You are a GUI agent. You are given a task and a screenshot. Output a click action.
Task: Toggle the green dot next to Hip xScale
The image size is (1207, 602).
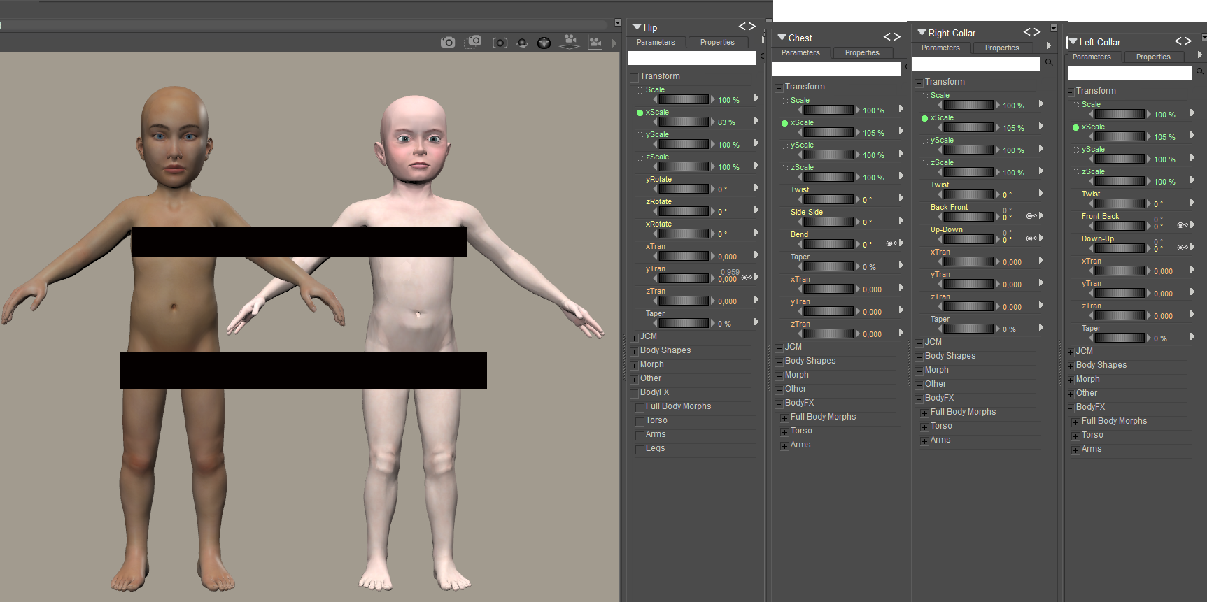click(640, 113)
